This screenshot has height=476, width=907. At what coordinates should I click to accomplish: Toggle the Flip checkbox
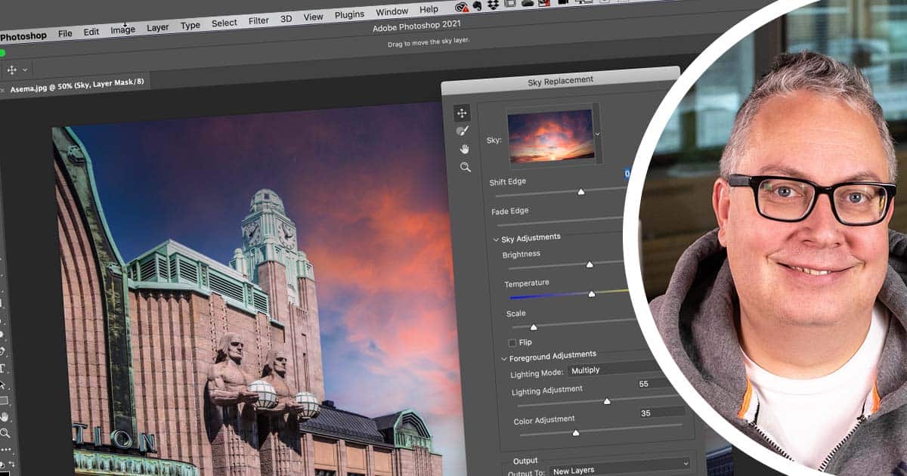512,342
